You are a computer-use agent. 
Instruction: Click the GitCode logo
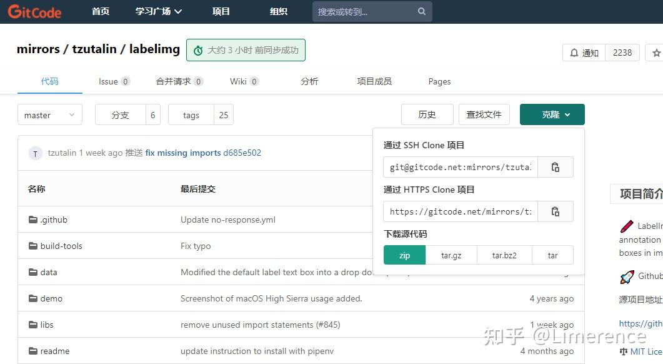coord(34,11)
